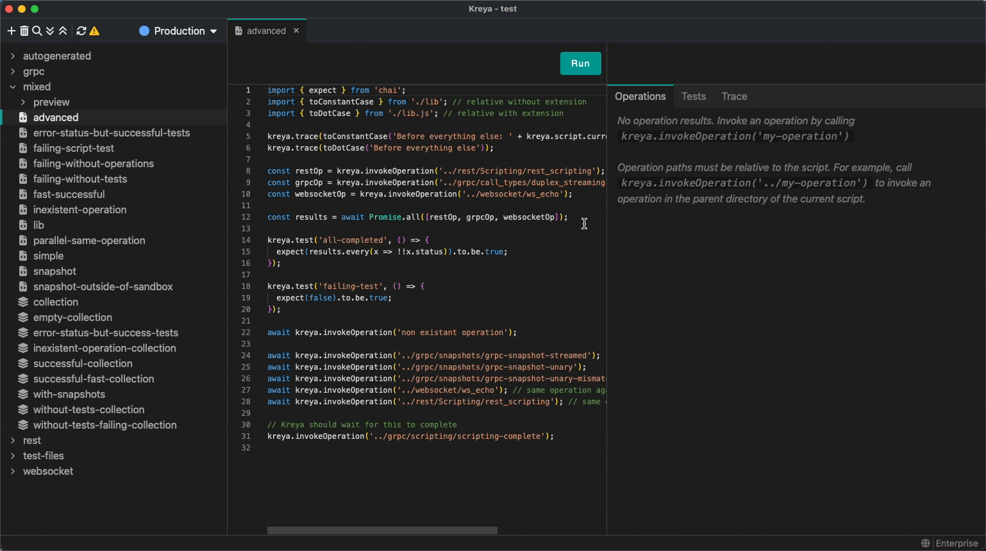Click the trash delete icon
The height and width of the screenshot is (551, 986).
(x=24, y=31)
